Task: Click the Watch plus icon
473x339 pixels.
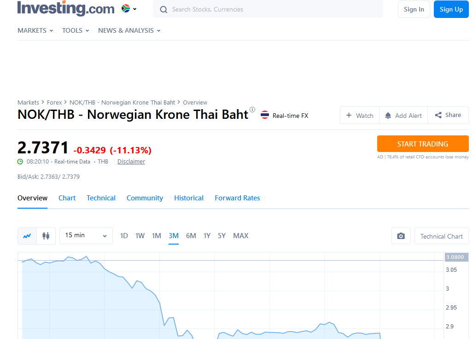Action: click(349, 115)
